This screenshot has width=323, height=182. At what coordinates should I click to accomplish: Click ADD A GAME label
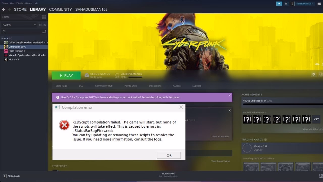(14, 176)
